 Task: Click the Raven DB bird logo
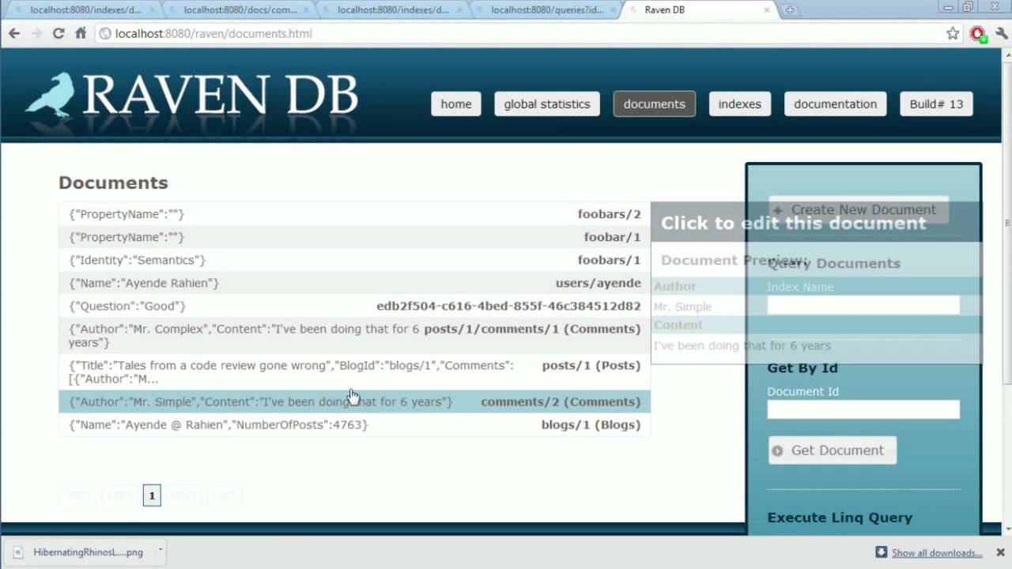point(50,95)
